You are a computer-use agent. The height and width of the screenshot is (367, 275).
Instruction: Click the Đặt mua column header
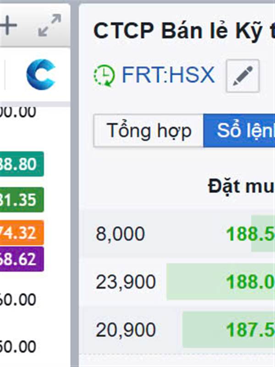[x=242, y=186]
